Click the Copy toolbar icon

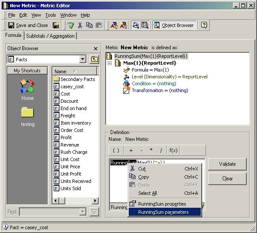click(89, 25)
